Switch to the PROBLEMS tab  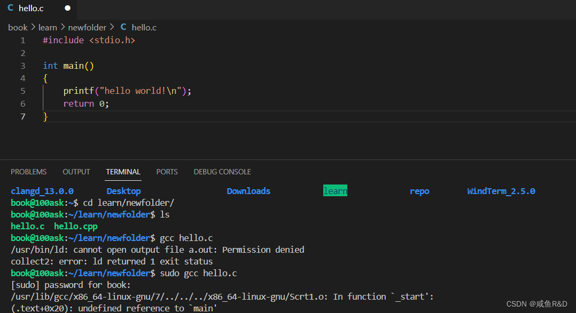[29, 172]
